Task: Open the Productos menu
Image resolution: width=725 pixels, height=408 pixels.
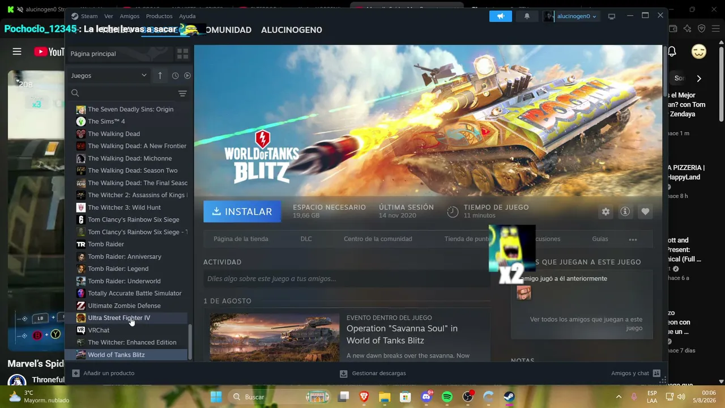Action: [159, 16]
